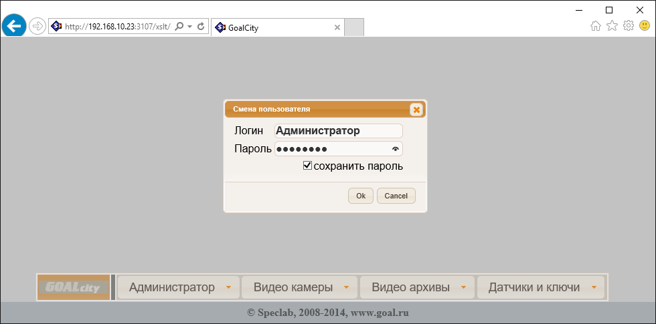Confirm login with Ok button
This screenshot has height=324, width=656.
coord(361,196)
